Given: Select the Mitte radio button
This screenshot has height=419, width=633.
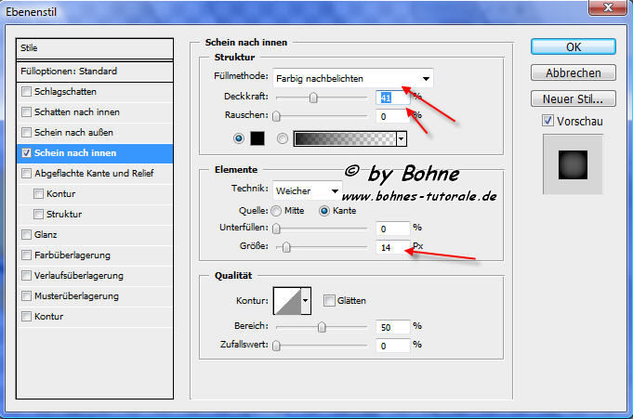Looking at the screenshot, I should point(275,210).
